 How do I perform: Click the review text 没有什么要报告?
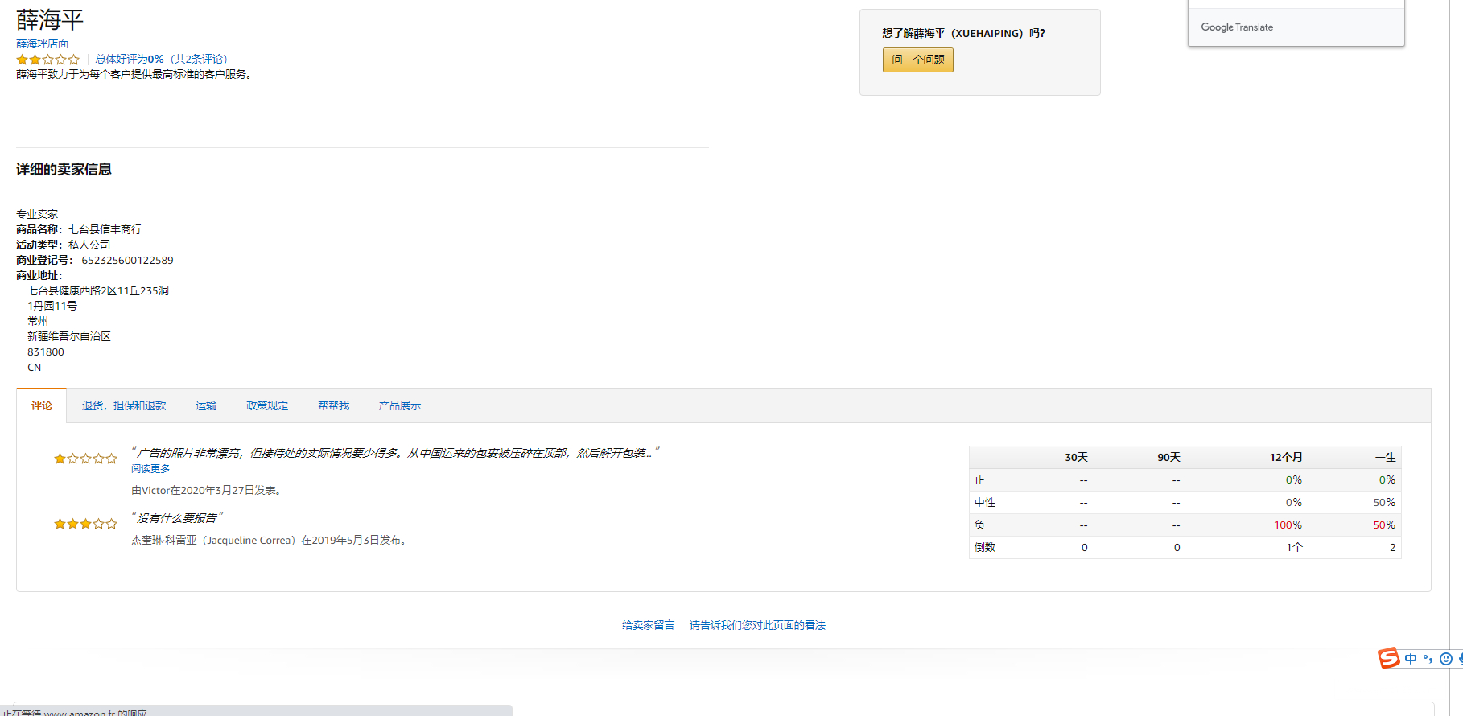click(x=177, y=518)
